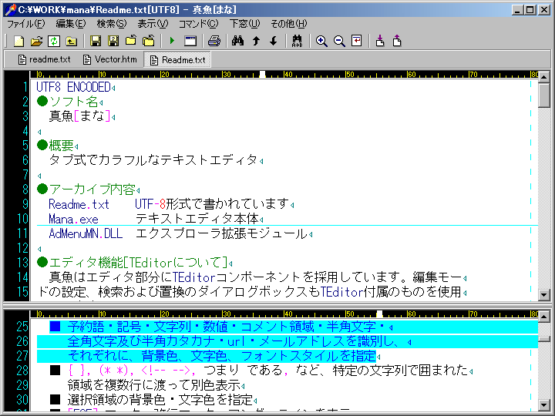The width and height of the screenshot is (555, 416).
Task: Click the single yellow folder close icon
Action: tap(131, 41)
